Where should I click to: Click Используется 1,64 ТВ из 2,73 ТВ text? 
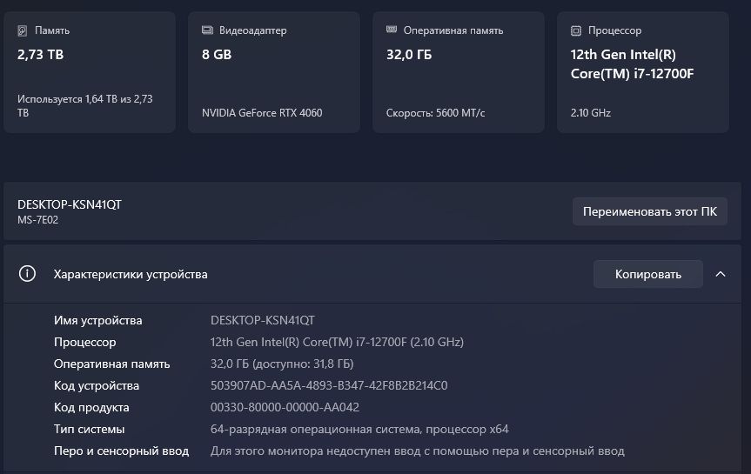[x=85, y=106]
